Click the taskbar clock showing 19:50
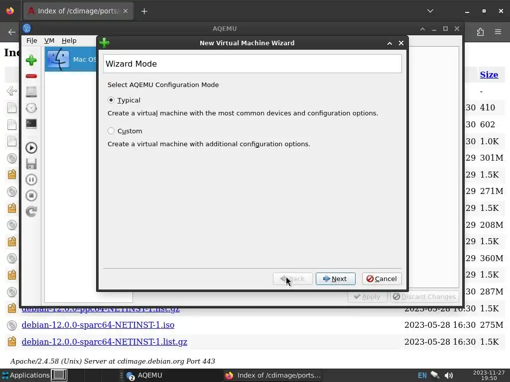 489,375
